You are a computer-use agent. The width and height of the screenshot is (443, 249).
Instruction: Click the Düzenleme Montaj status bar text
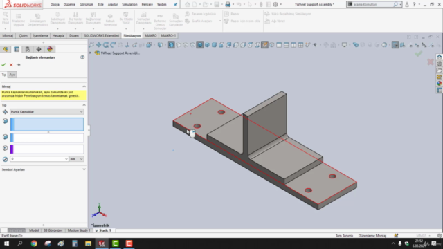click(x=372, y=235)
